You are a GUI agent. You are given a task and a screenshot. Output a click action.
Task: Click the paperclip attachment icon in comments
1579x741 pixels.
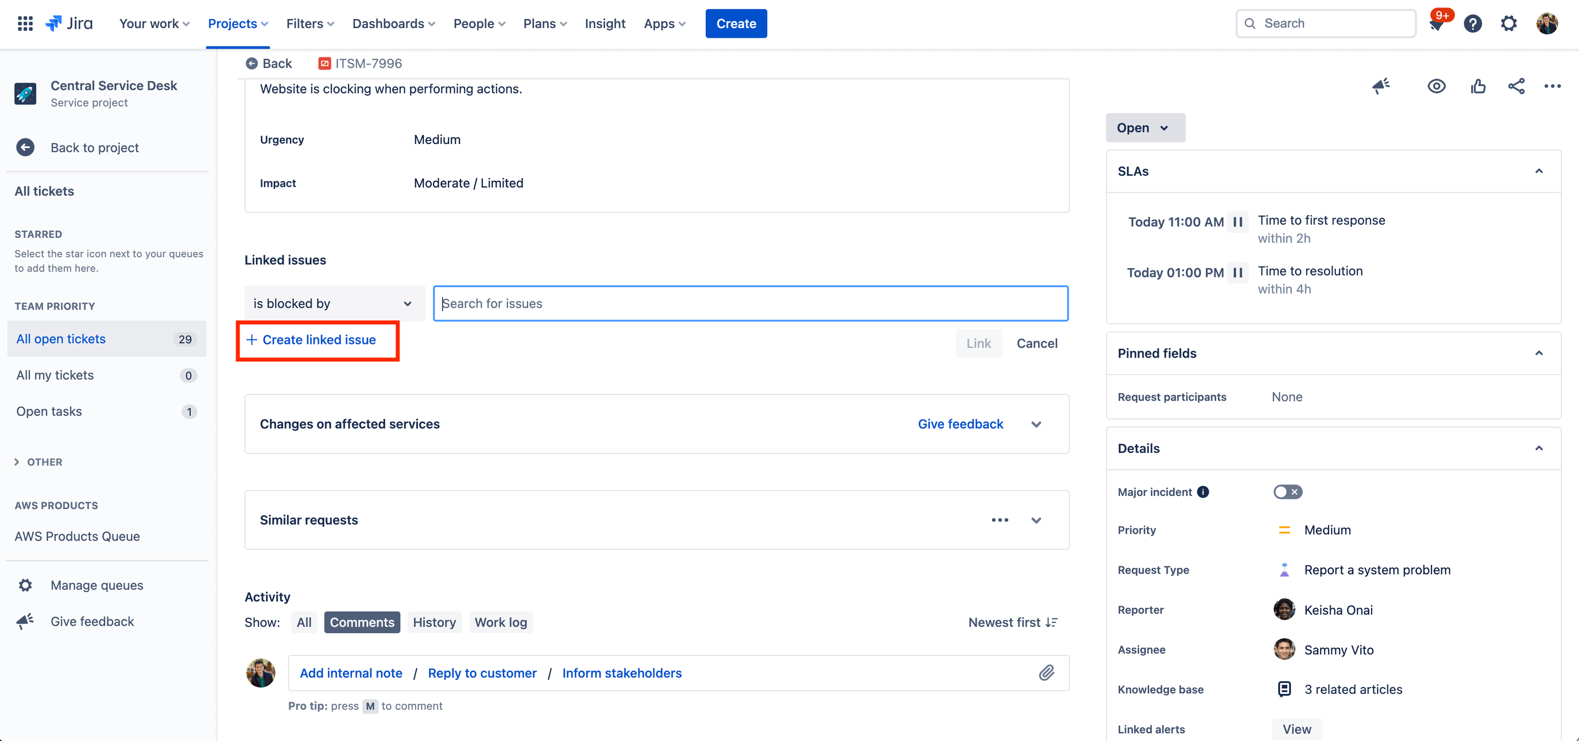1047,672
